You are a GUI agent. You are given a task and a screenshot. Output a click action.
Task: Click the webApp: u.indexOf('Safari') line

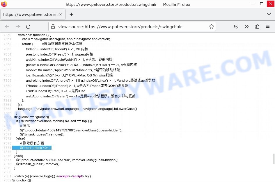(81, 96)
